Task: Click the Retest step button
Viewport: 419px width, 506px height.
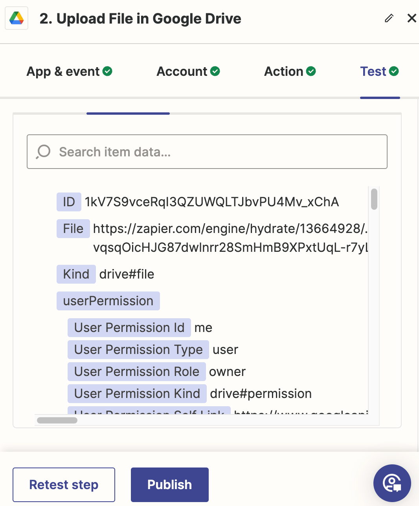Action: pyautogui.click(x=64, y=484)
